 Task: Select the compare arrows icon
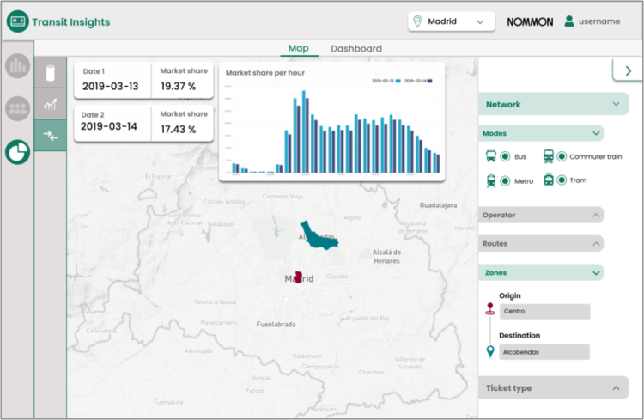coord(50,136)
